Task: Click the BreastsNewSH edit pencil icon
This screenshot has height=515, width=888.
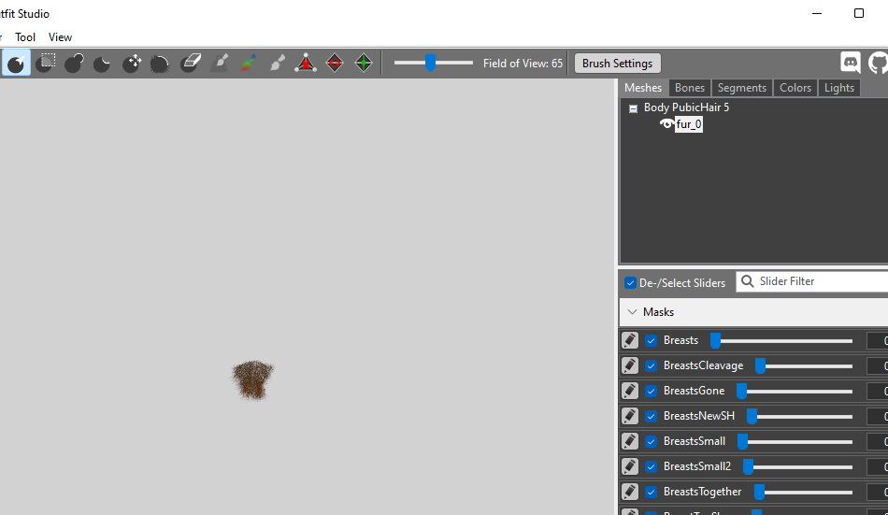Action: pyautogui.click(x=630, y=416)
